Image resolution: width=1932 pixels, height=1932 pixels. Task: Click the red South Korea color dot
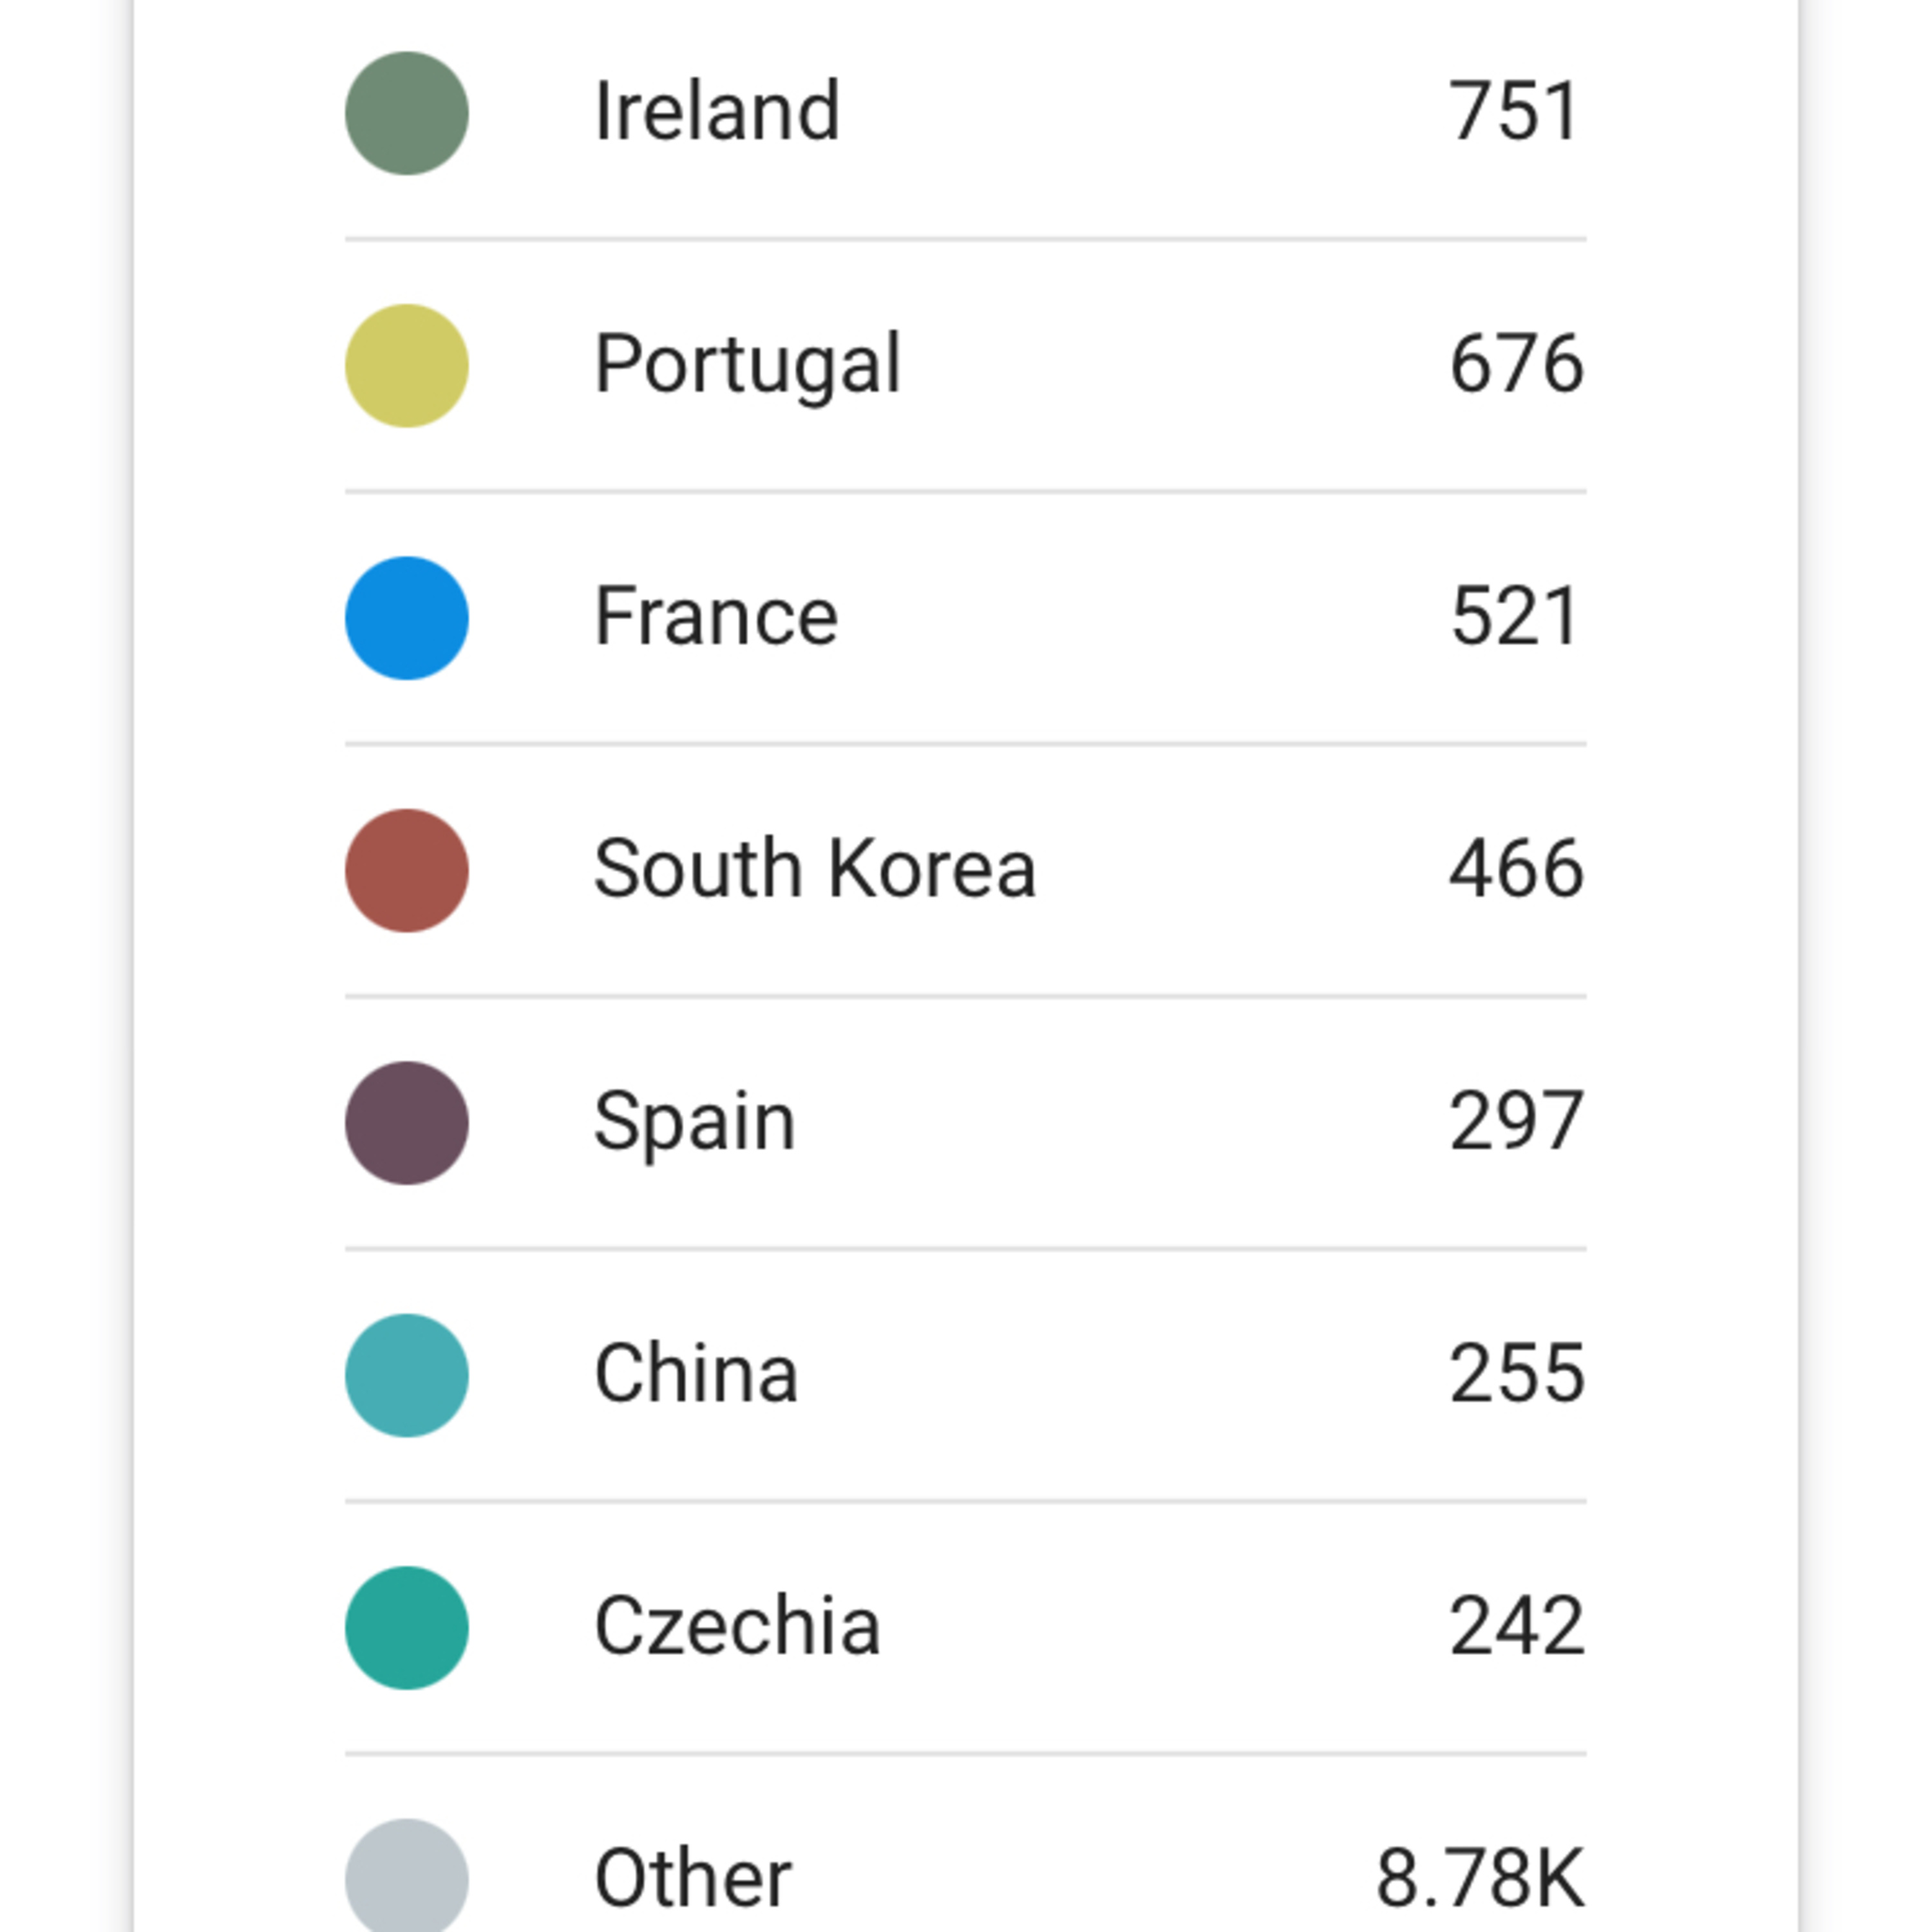click(406, 870)
